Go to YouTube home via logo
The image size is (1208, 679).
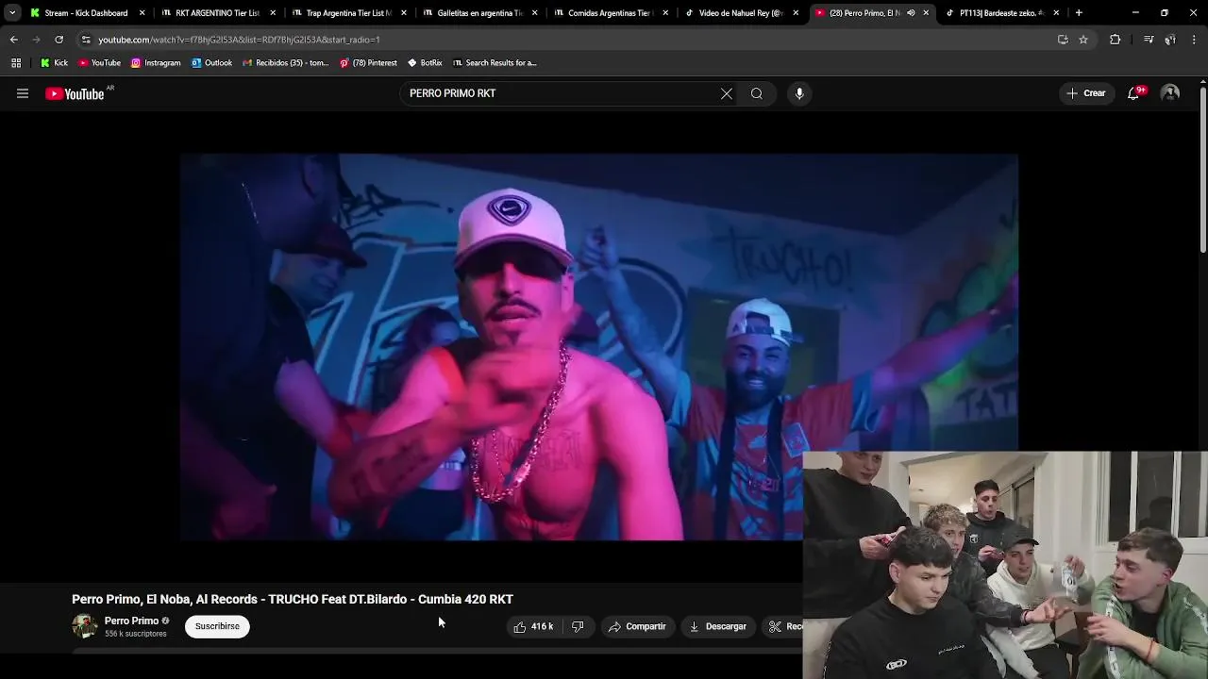click(75, 93)
